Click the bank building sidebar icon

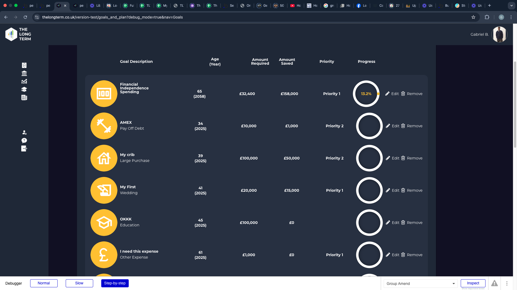(x=24, y=73)
